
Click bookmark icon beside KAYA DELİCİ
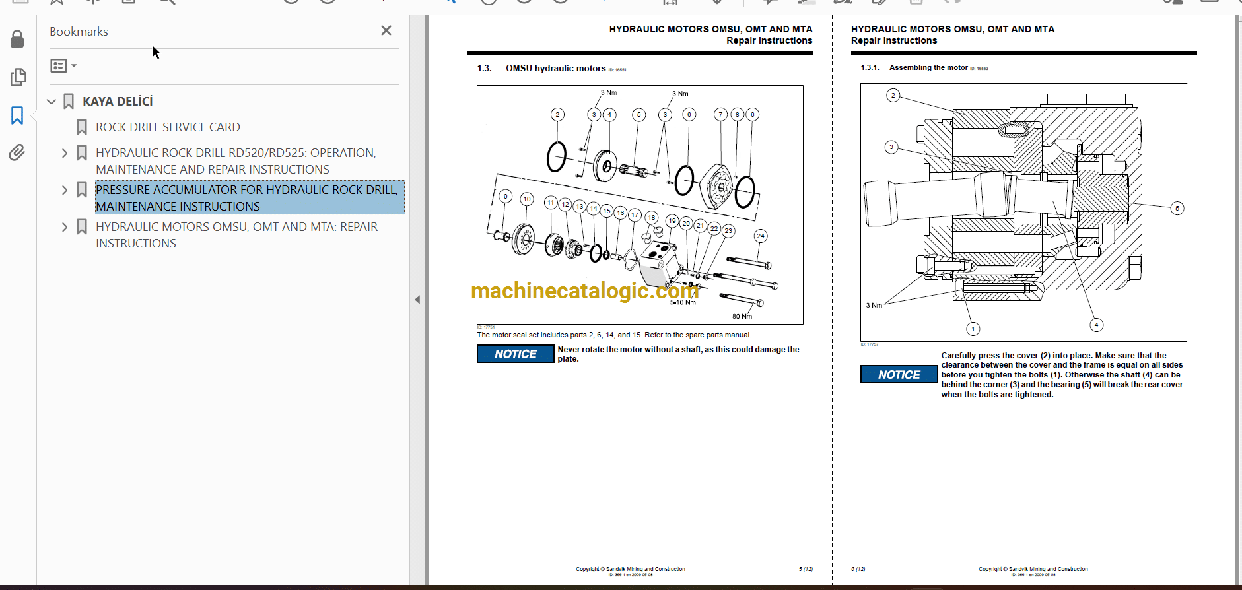point(69,102)
